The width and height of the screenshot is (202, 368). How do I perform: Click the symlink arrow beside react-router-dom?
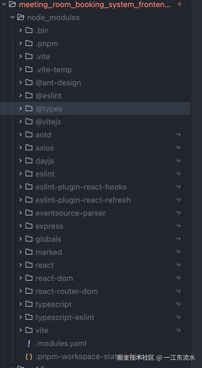click(x=178, y=291)
